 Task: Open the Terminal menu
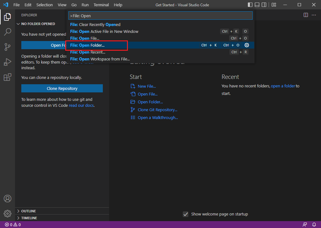pyautogui.click(x=101, y=5)
